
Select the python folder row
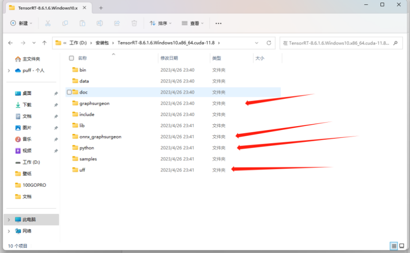(x=173, y=148)
